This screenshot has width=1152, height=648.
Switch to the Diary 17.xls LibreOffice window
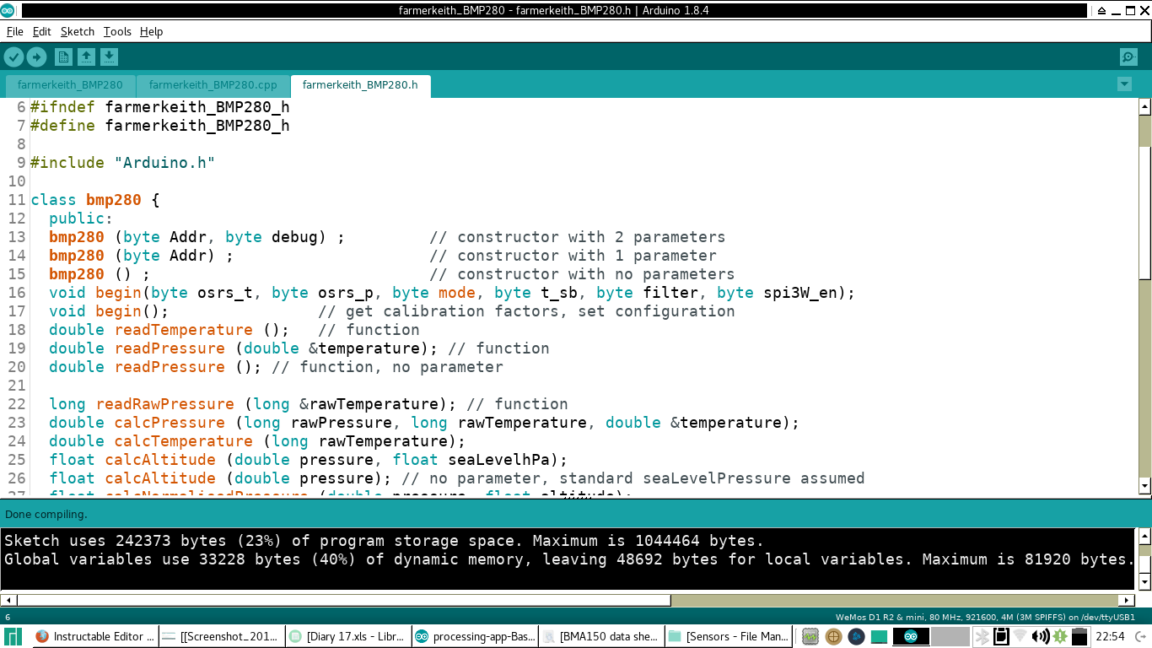348,636
